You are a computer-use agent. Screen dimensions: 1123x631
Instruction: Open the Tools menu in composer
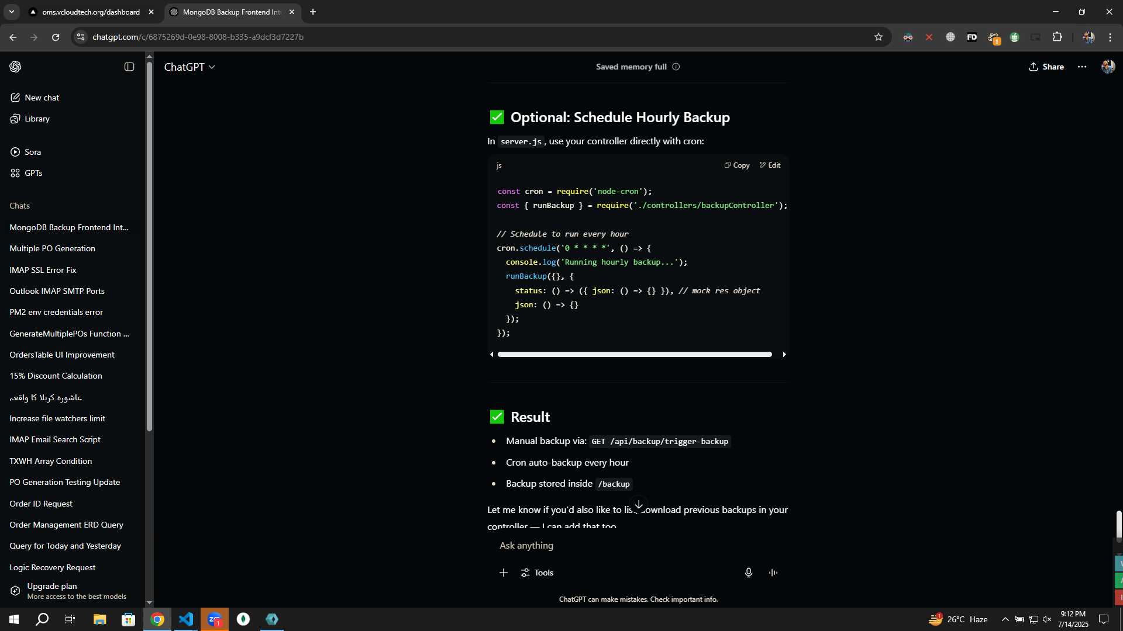point(537,573)
